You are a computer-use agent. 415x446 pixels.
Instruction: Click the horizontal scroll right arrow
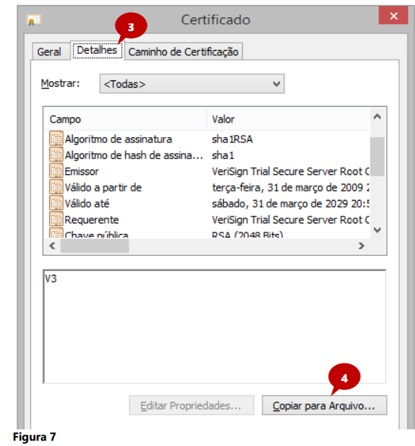pos(361,246)
